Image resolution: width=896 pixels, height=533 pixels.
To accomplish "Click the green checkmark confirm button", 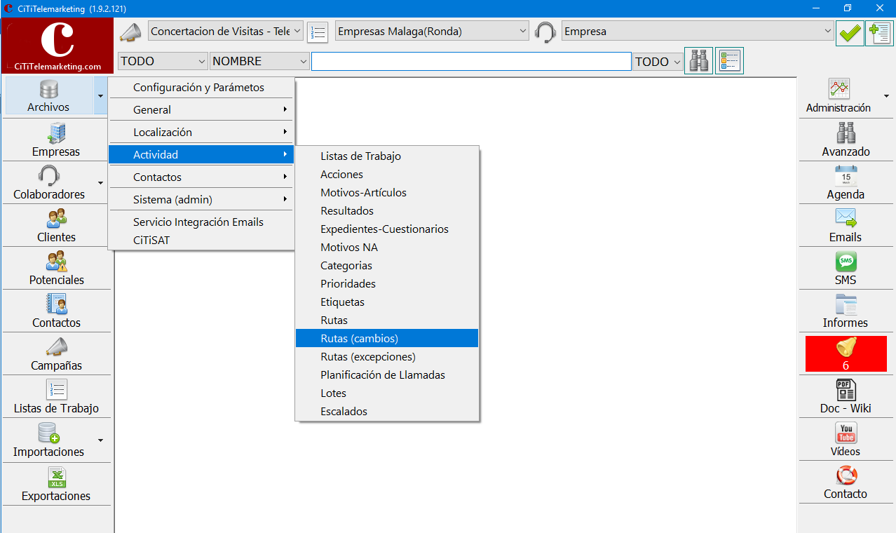I will tap(850, 32).
